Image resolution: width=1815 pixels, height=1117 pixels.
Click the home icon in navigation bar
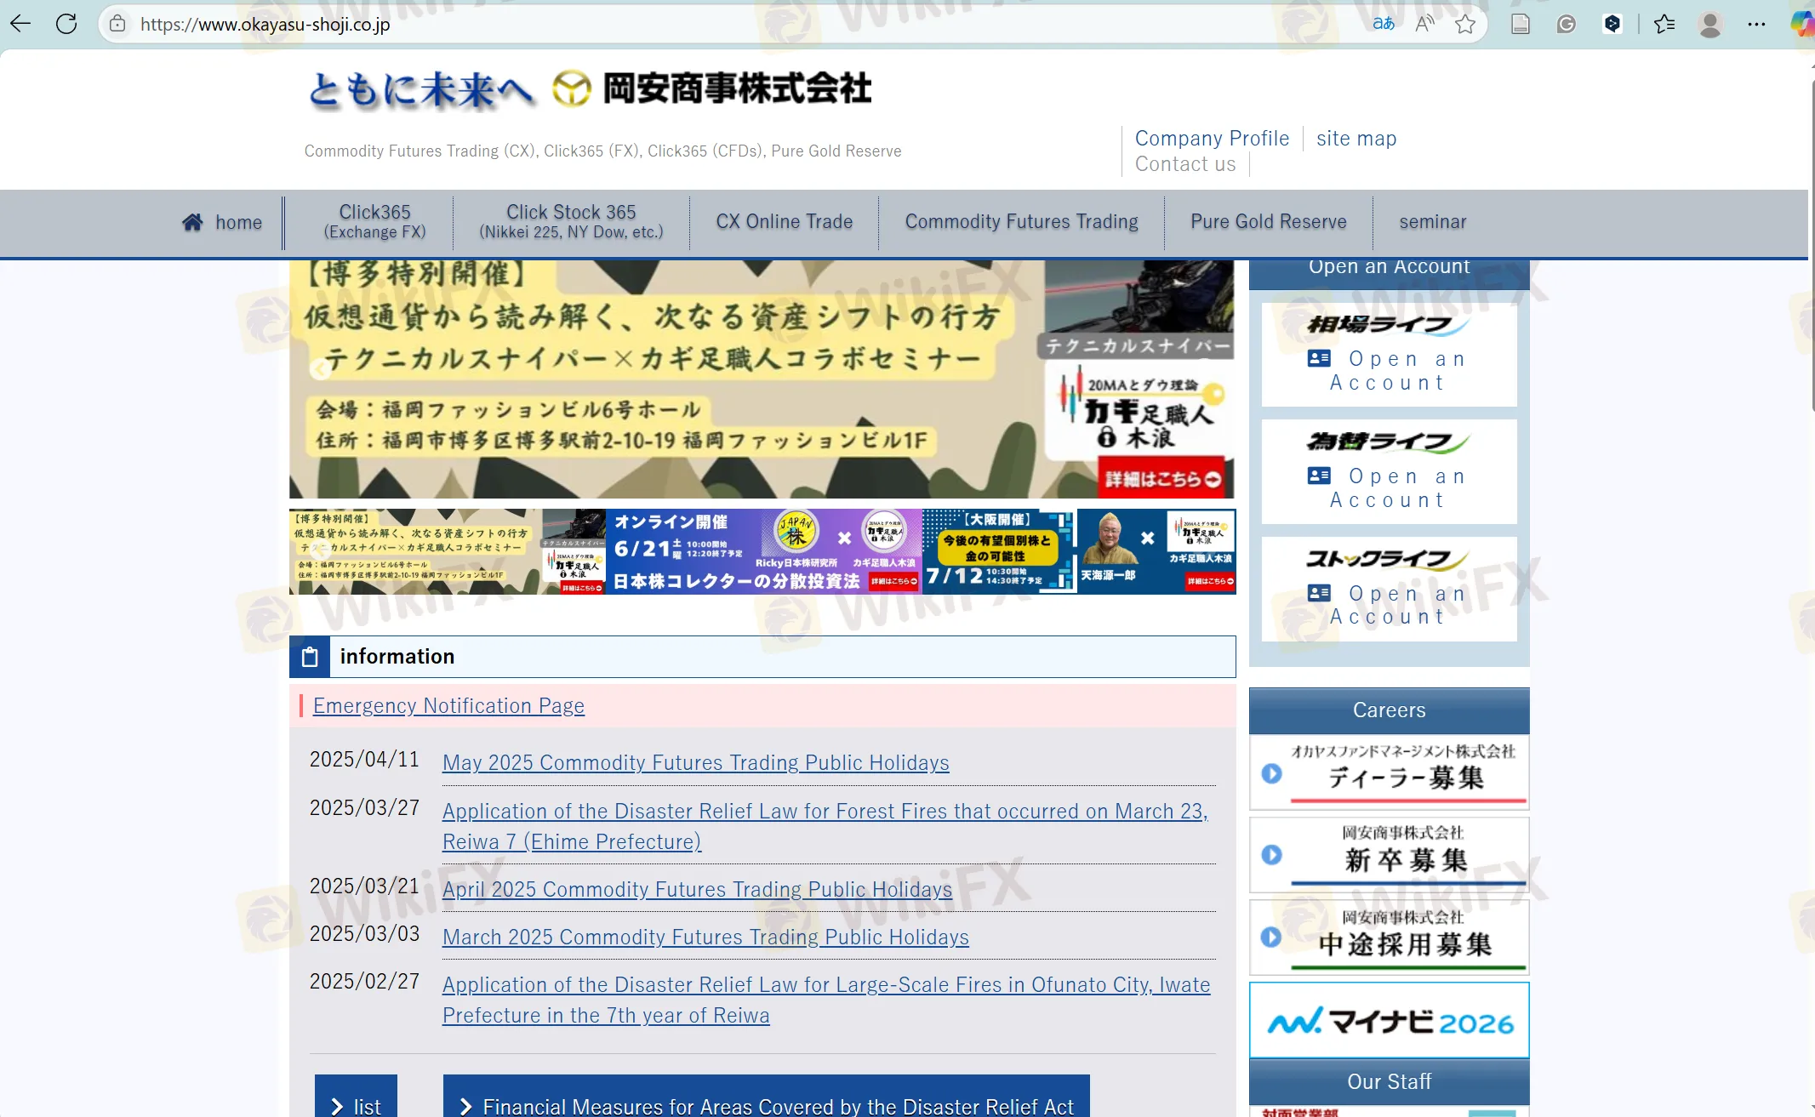192,222
